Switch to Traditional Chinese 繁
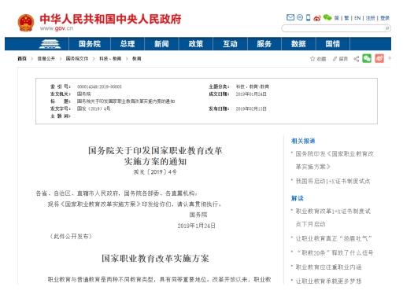This screenshot has width=403, height=298. tap(346, 18)
